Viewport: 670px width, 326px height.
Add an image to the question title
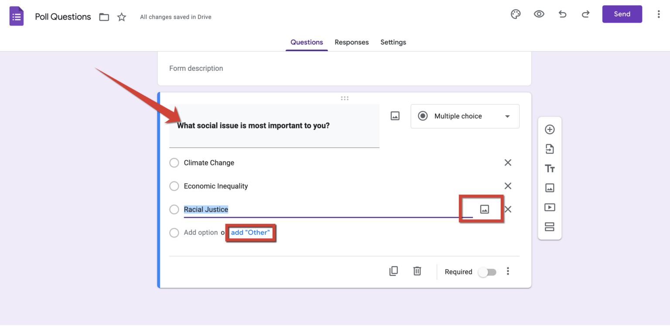(395, 116)
